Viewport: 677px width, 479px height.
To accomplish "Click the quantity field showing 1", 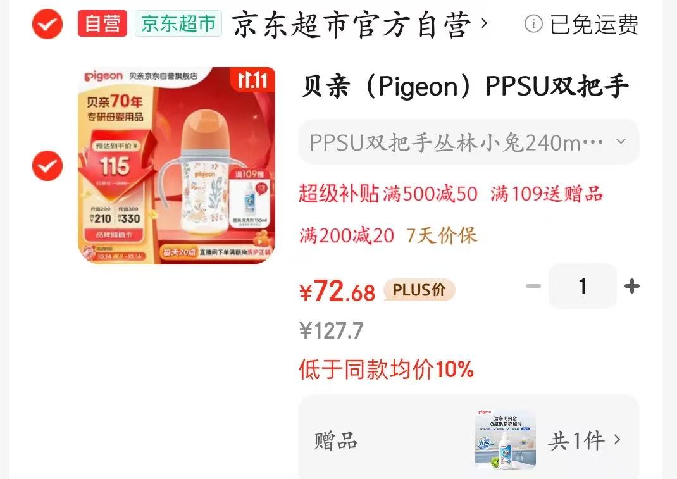I will 583,286.
